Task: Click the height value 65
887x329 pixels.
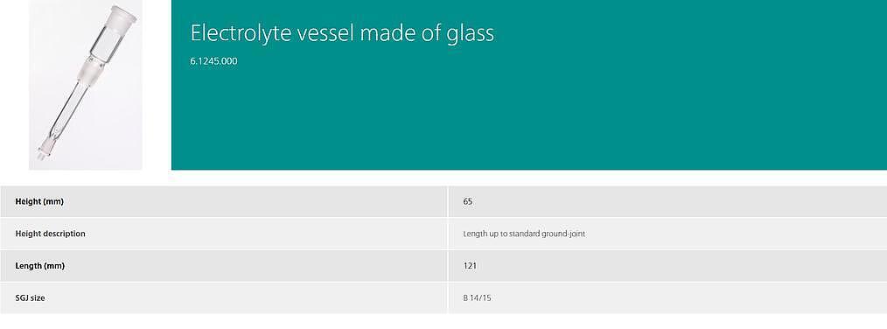Action: [x=468, y=201]
